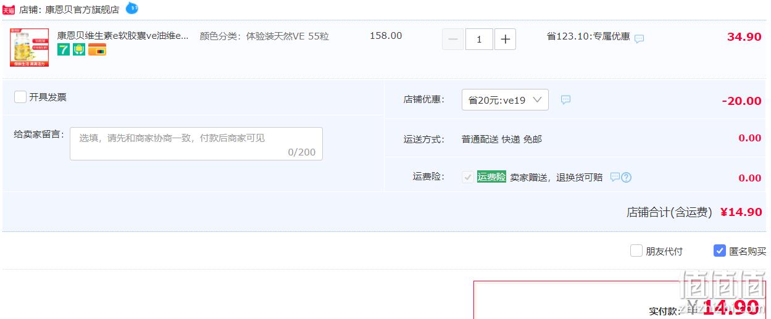Click the Tmall logo icon beside the shop name
771x319 pixels.
point(9,10)
